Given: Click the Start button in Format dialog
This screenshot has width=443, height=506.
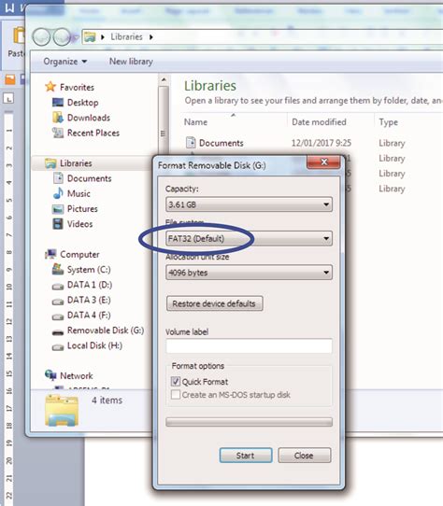Looking at the screenshot, I should tap(246, 456).
